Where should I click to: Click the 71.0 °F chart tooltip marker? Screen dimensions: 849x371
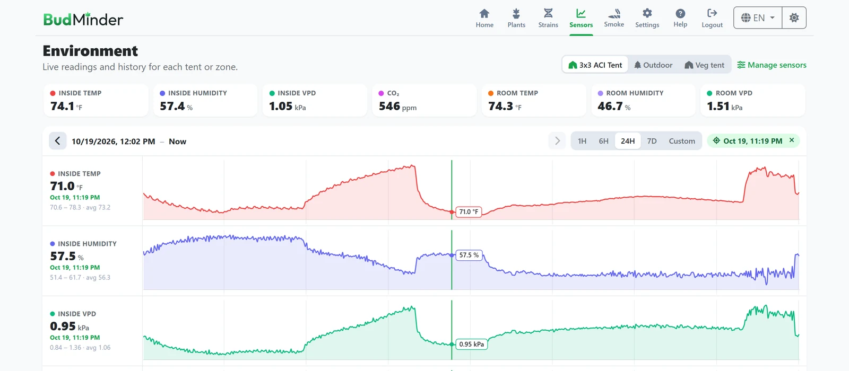(x=469, y=211)
